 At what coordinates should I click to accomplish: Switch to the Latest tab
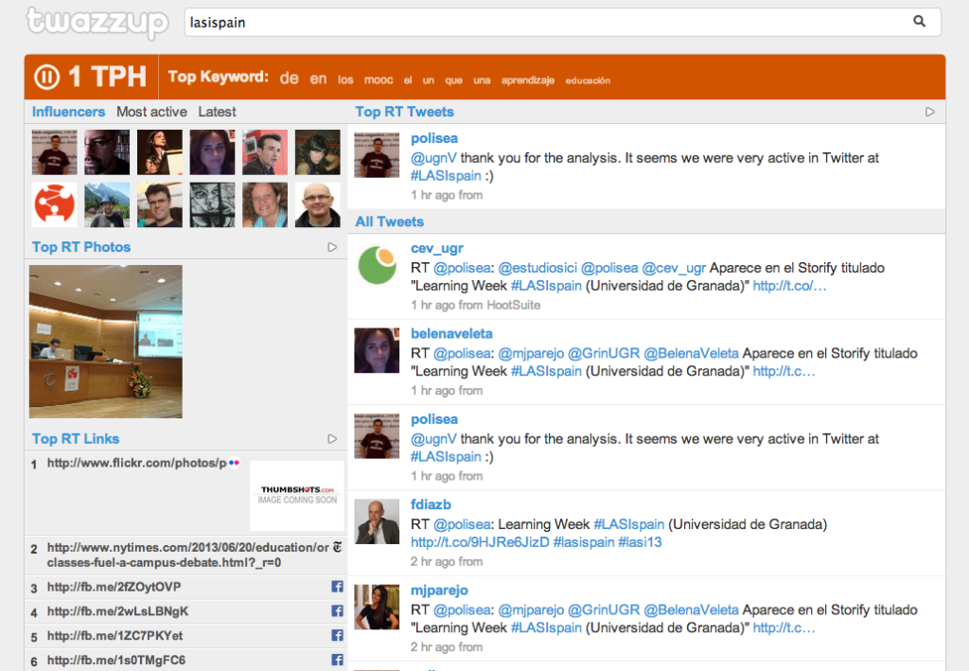pyautogui.click(x=217, y=112)
